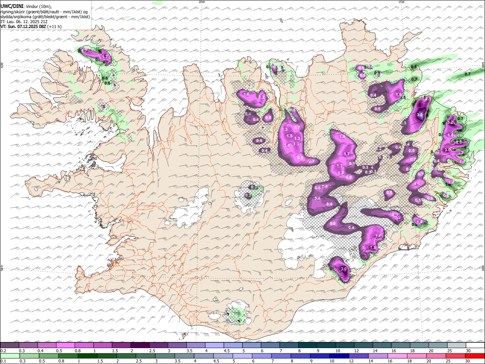The height and width of the screenshot is (364, 485).
Task: Click the 'slydda/snjókoma' legend description line
Action: click(x=45, y=17)
